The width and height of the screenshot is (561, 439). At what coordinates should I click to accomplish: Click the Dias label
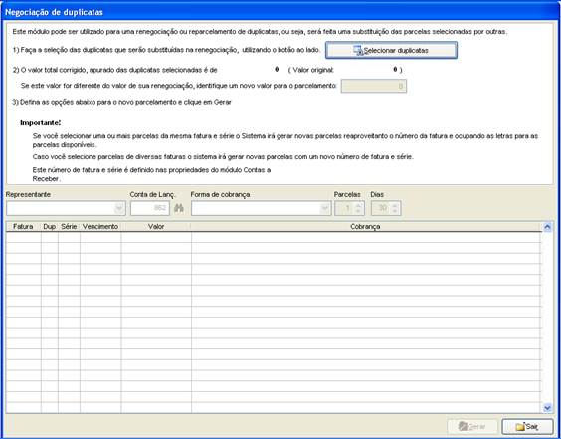377,194
